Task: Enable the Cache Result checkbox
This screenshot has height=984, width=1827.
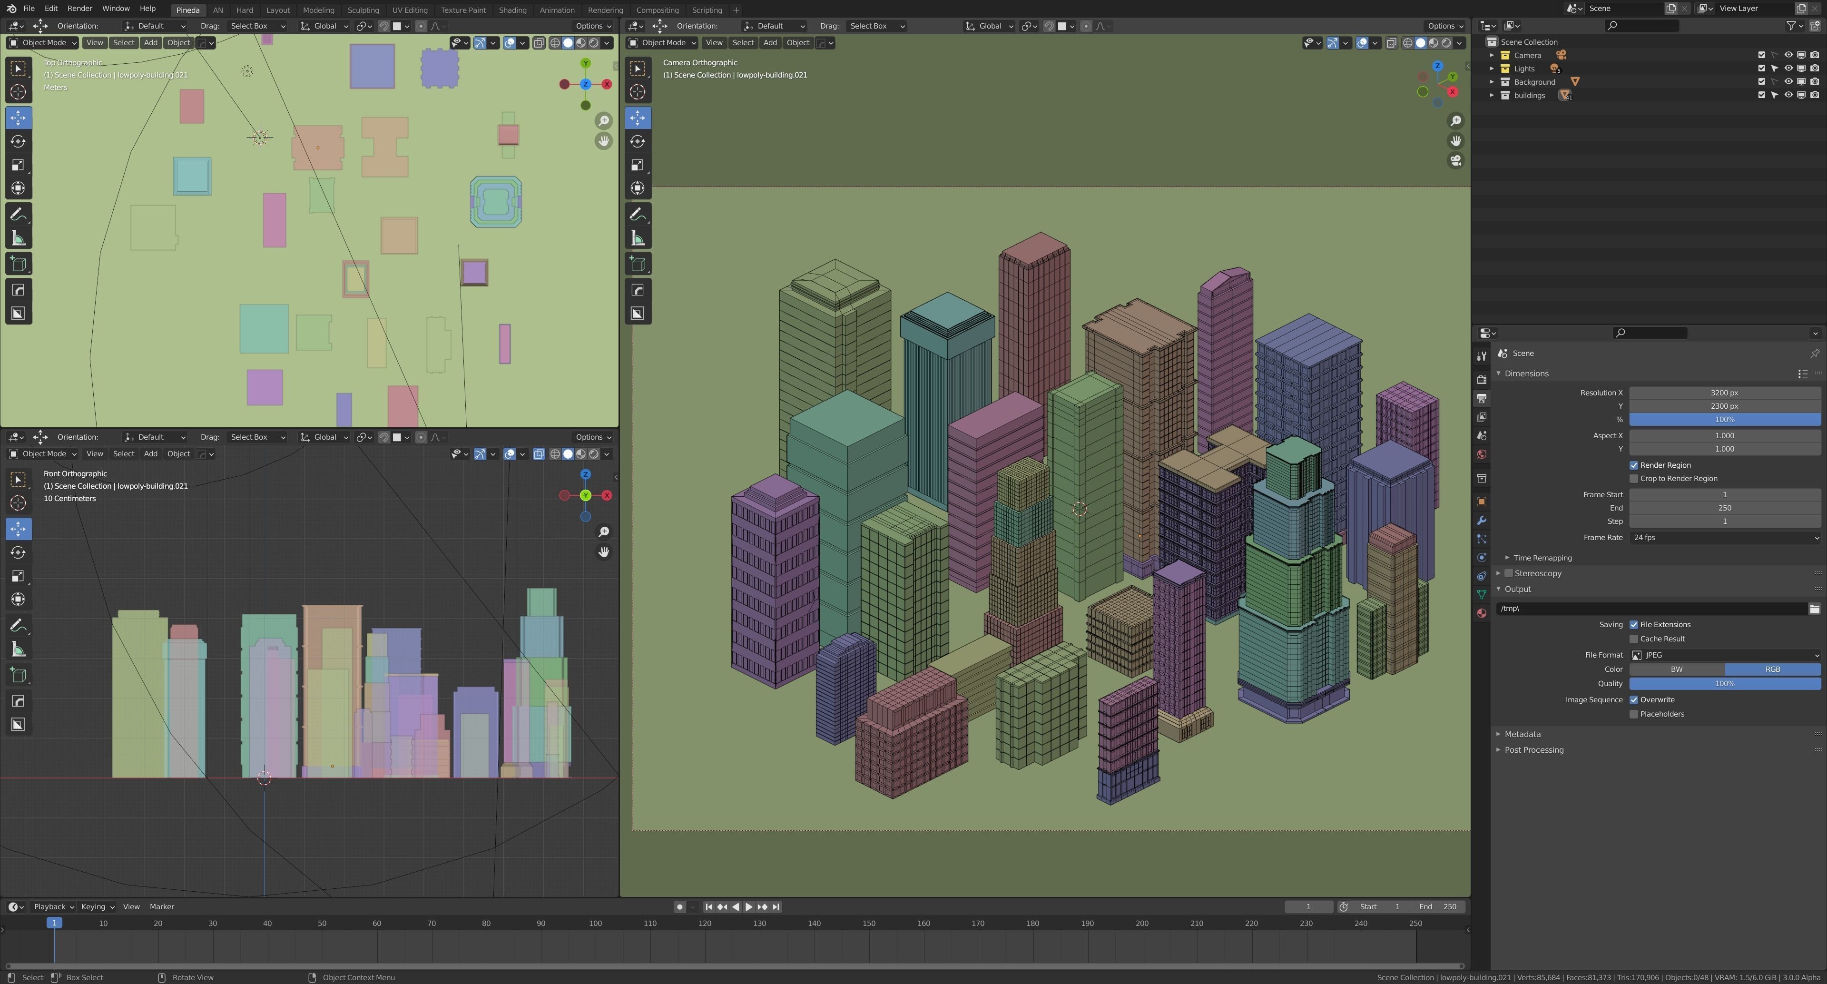Action: point(1634,639)
